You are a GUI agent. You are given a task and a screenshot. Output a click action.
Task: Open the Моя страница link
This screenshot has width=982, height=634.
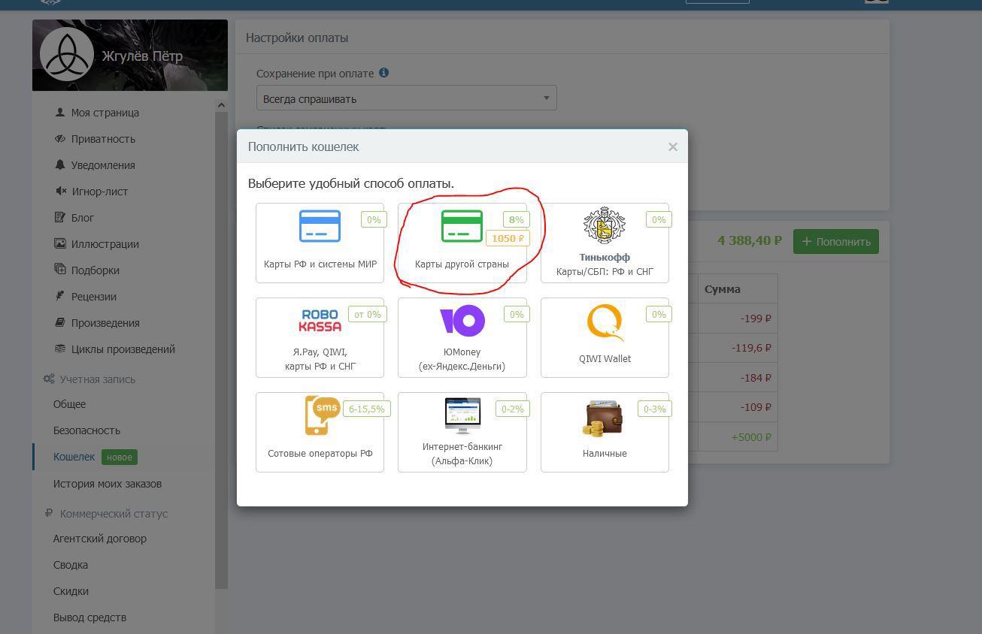point(105,113)
